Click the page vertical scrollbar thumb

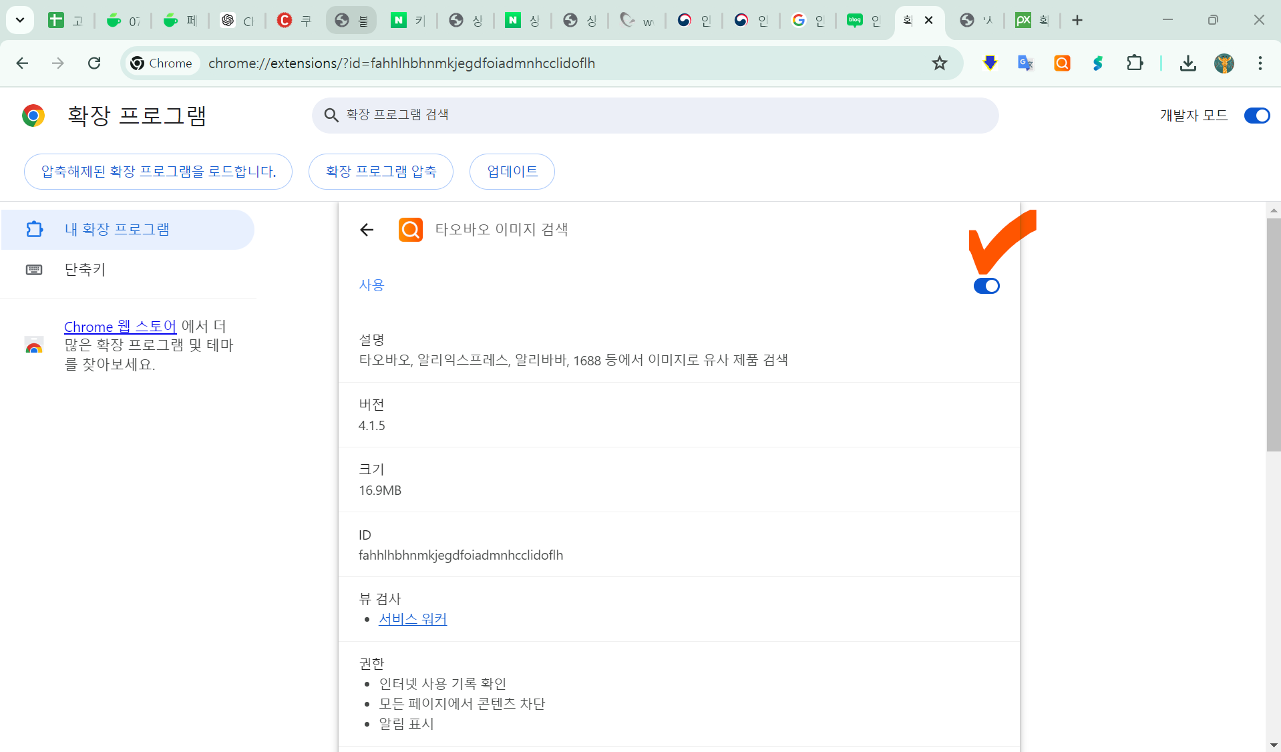tap(1273, 334)
